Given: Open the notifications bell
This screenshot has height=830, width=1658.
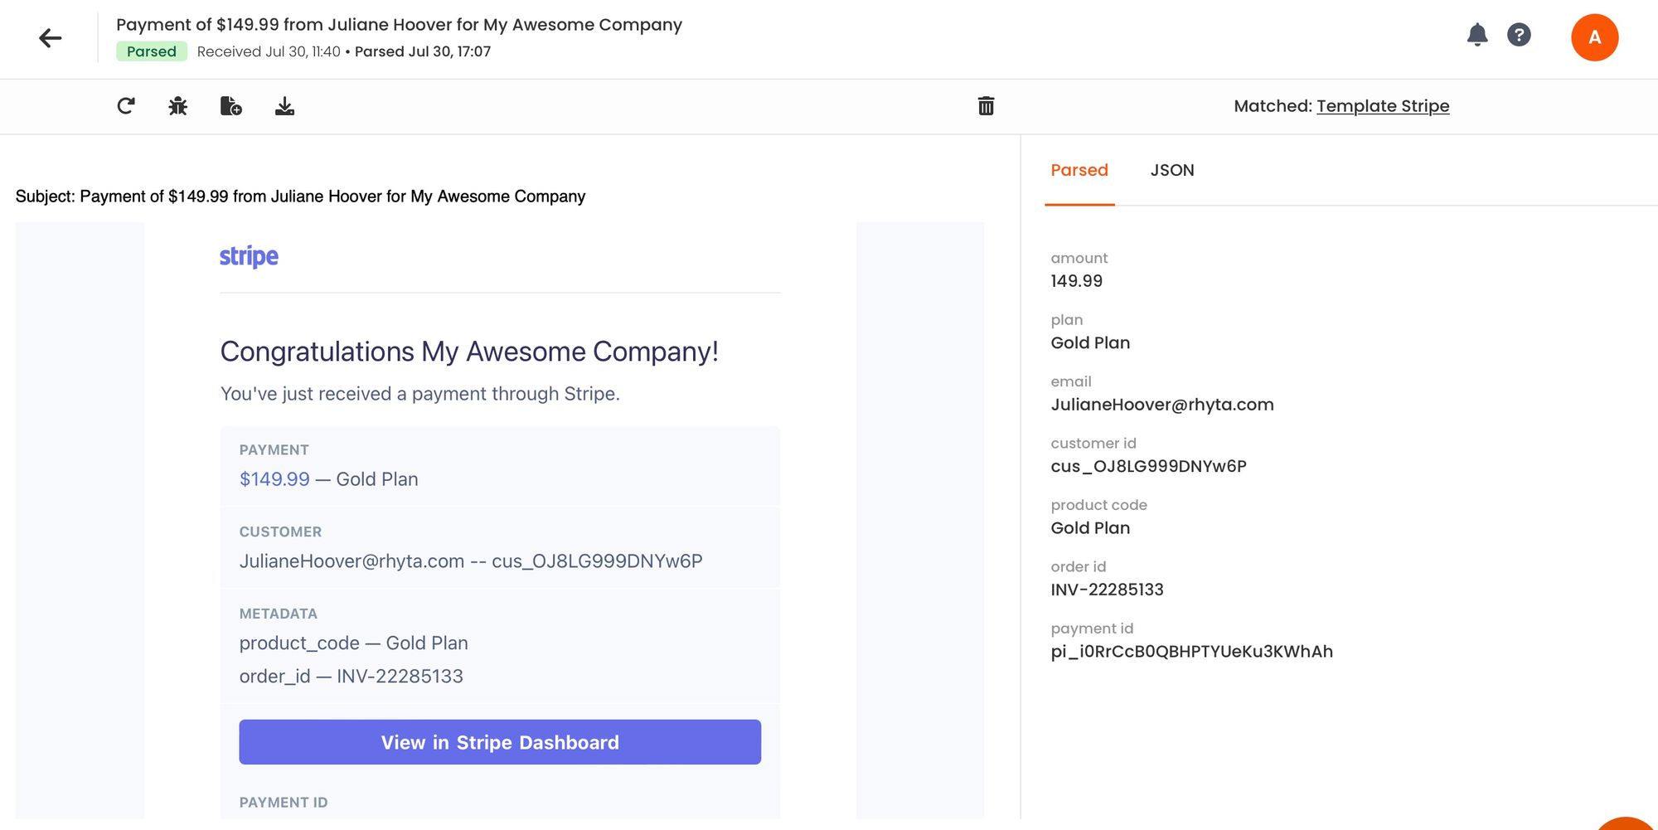Looking at the screenshot, I should (1477, 35).
